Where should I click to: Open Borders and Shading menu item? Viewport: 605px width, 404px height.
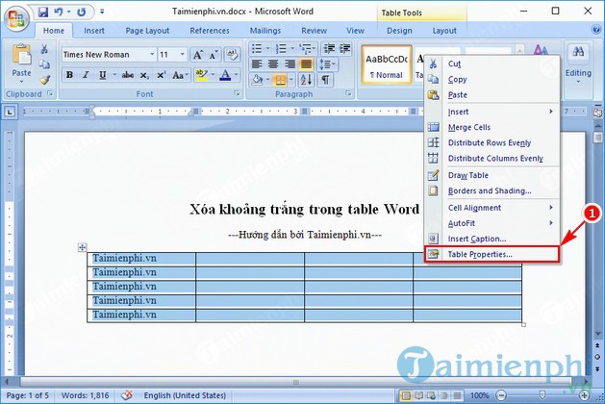click(492, 190)
